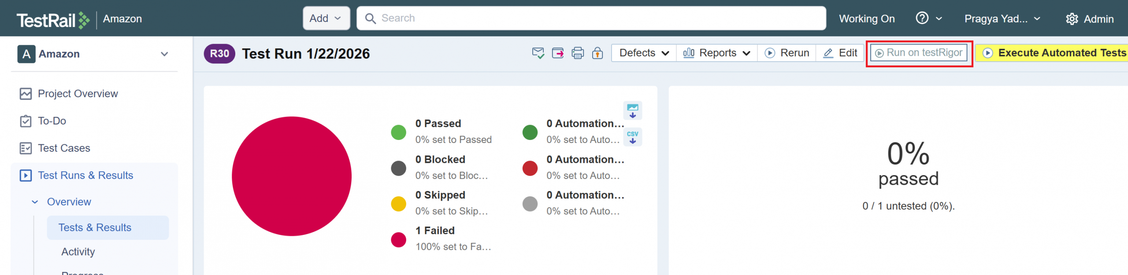The image size is (1128, 275).
Task: Click the printer icon in run toolbar
Action: pyautogui.click(x=578, y=53)
